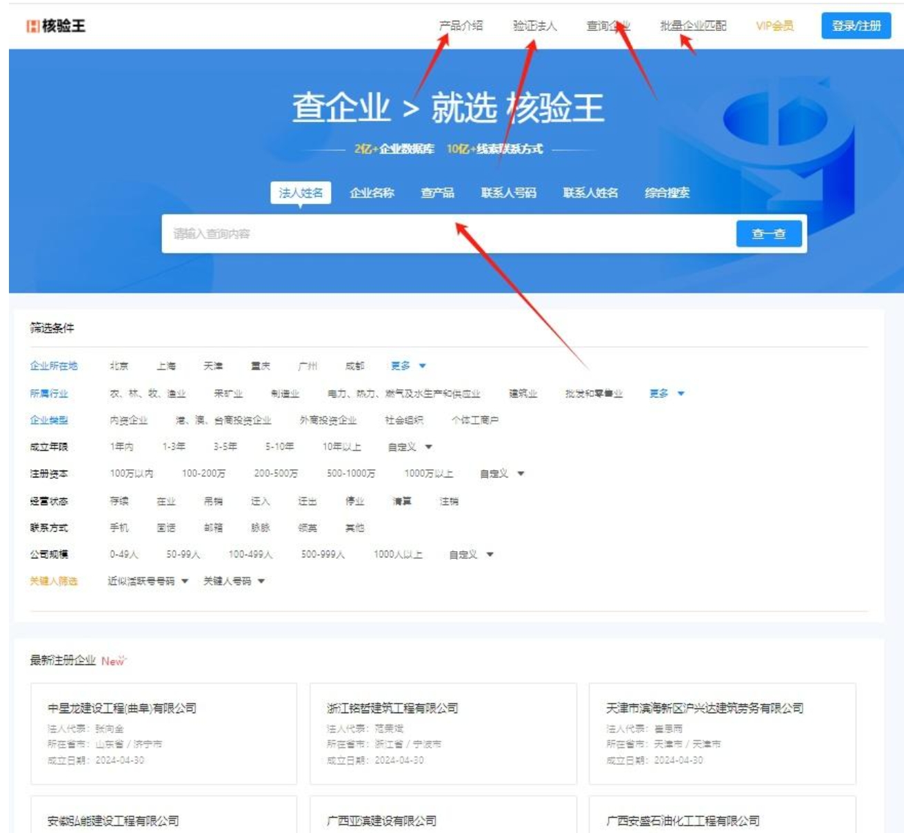This screenshot has width=904, height=833.
Task: Open company card 广西安盛石油化工工程有限公司
Action: pos(722,815)
